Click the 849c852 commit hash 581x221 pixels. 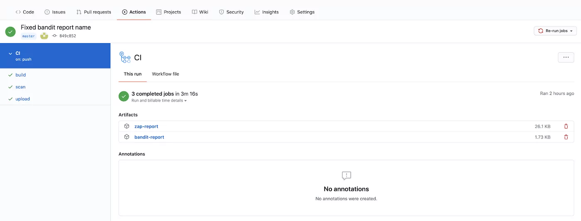click(67, 36)
